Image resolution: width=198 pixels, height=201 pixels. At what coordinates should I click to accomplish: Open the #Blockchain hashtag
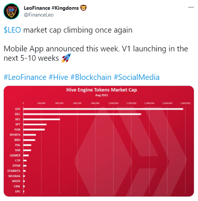click(91, 77)
